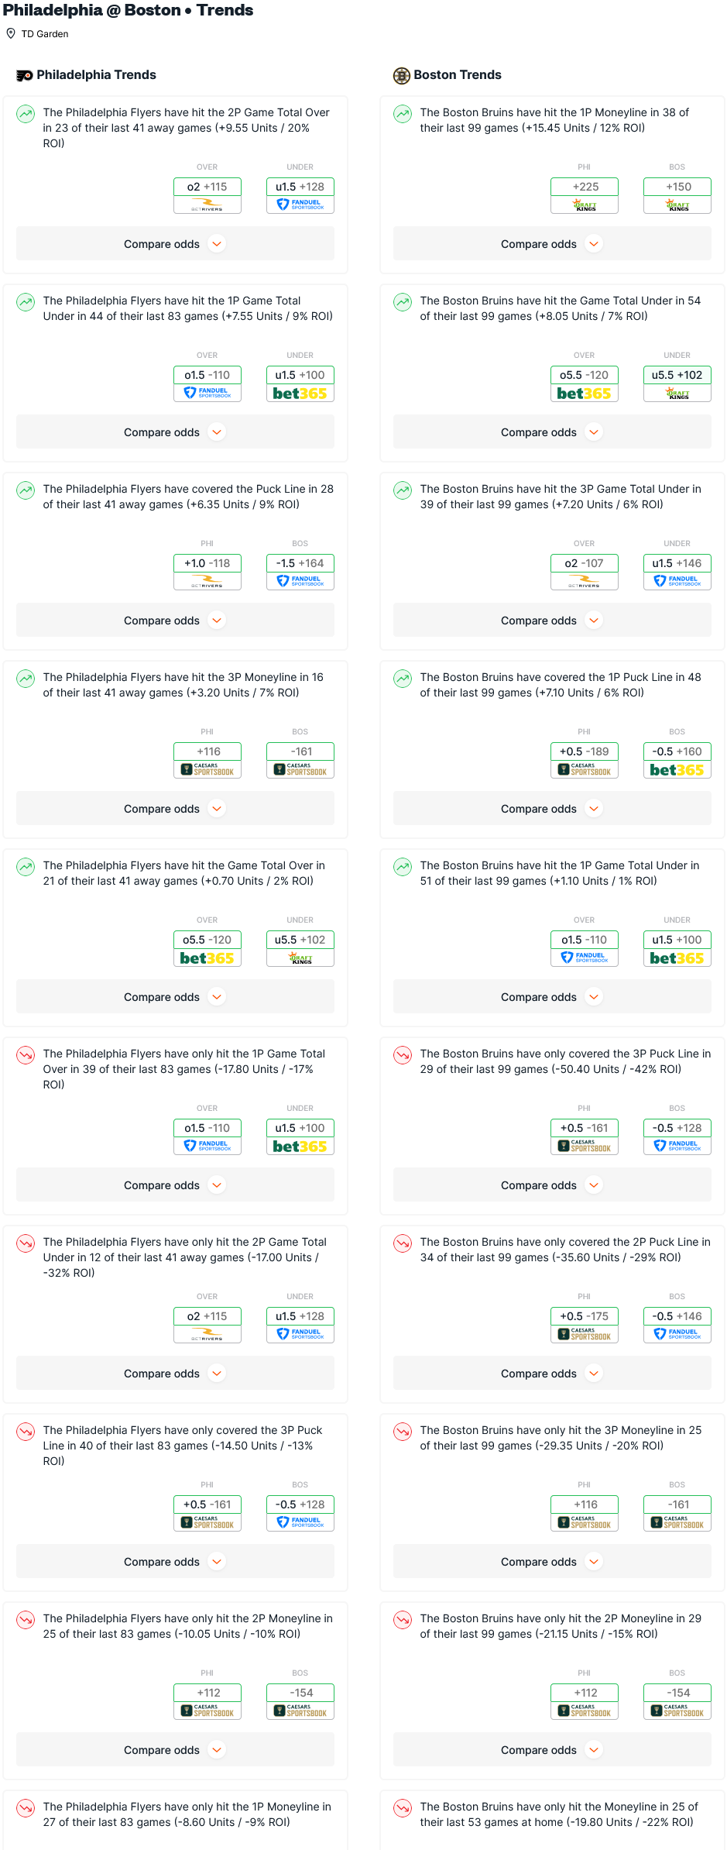This screenshot has height=1850, width=727.
Task: Click green uptrend icon for Bruins 1P Moneyline trend
Action: point(403,114)
